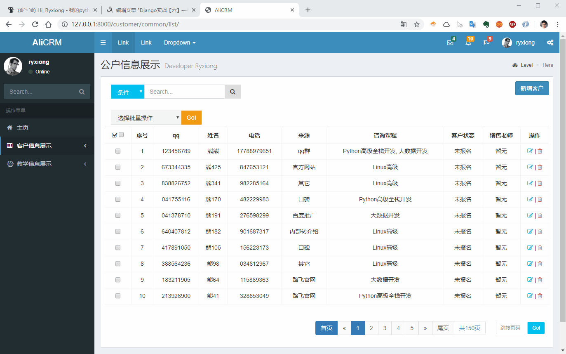Open the notifications bell with 10 alerts
The image size is (566, 354).
click(468, 42)
